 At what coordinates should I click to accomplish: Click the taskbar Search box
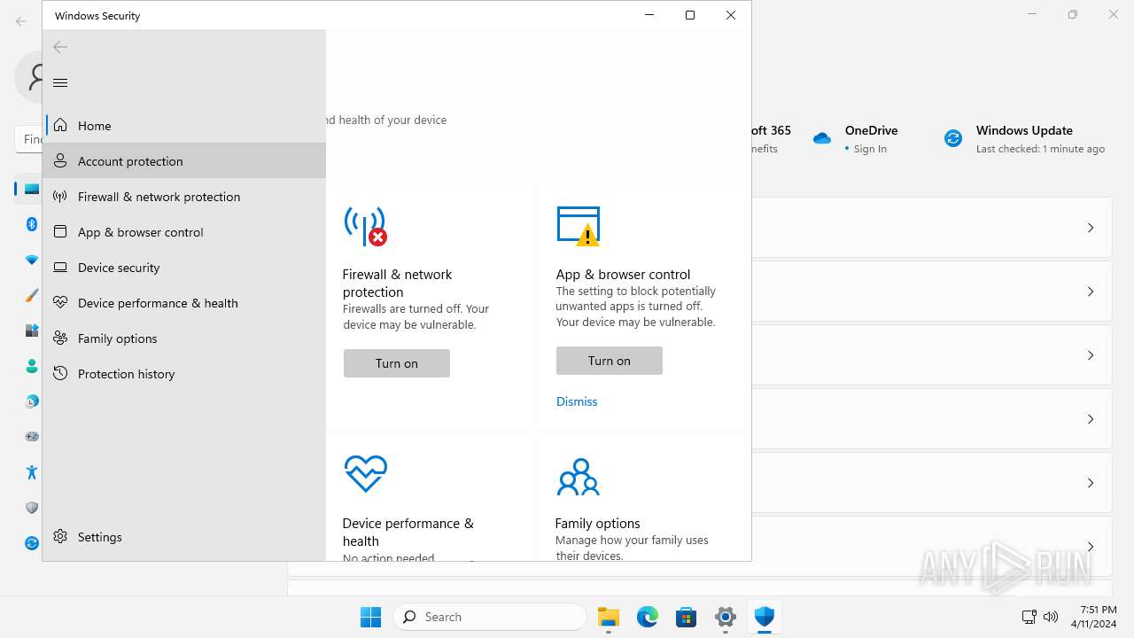coord(490,617)
